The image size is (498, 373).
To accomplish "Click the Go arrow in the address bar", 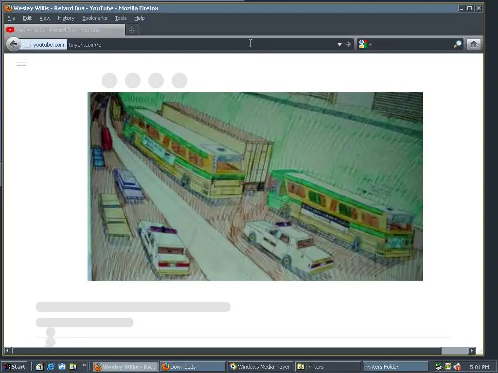I will coord(348,44).
